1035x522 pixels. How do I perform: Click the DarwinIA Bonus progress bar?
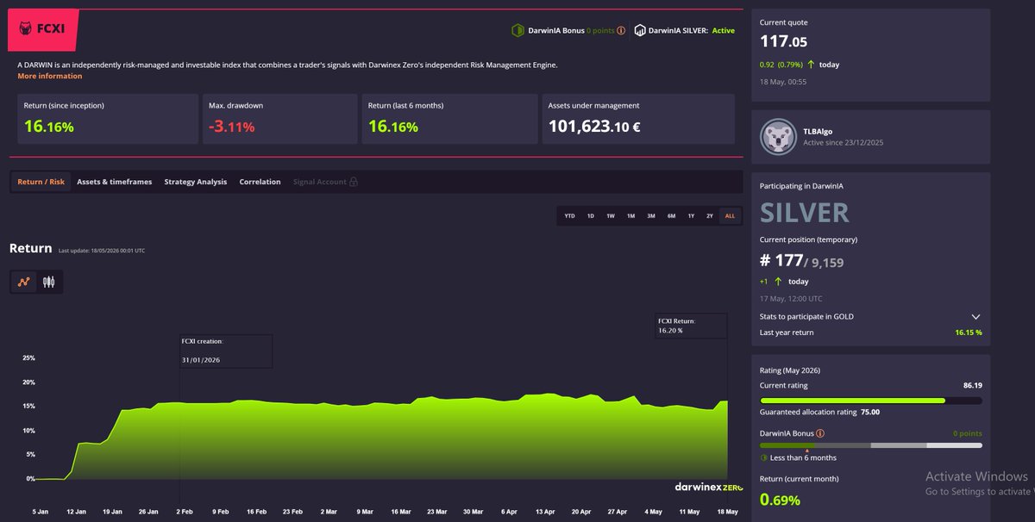pos(870,445)
